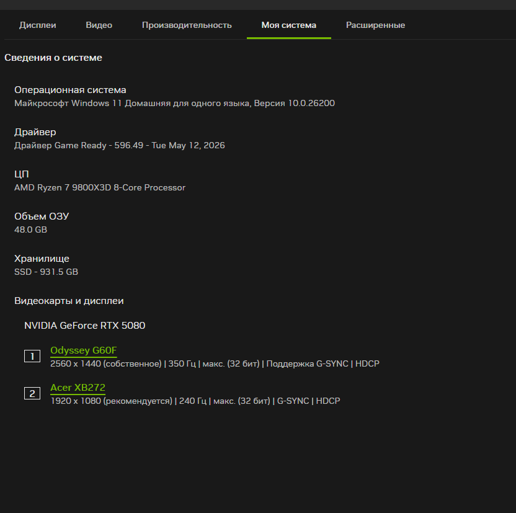516x513 pixels.
Task: Go to the Расширенные tab
Action: click(375, 25)
